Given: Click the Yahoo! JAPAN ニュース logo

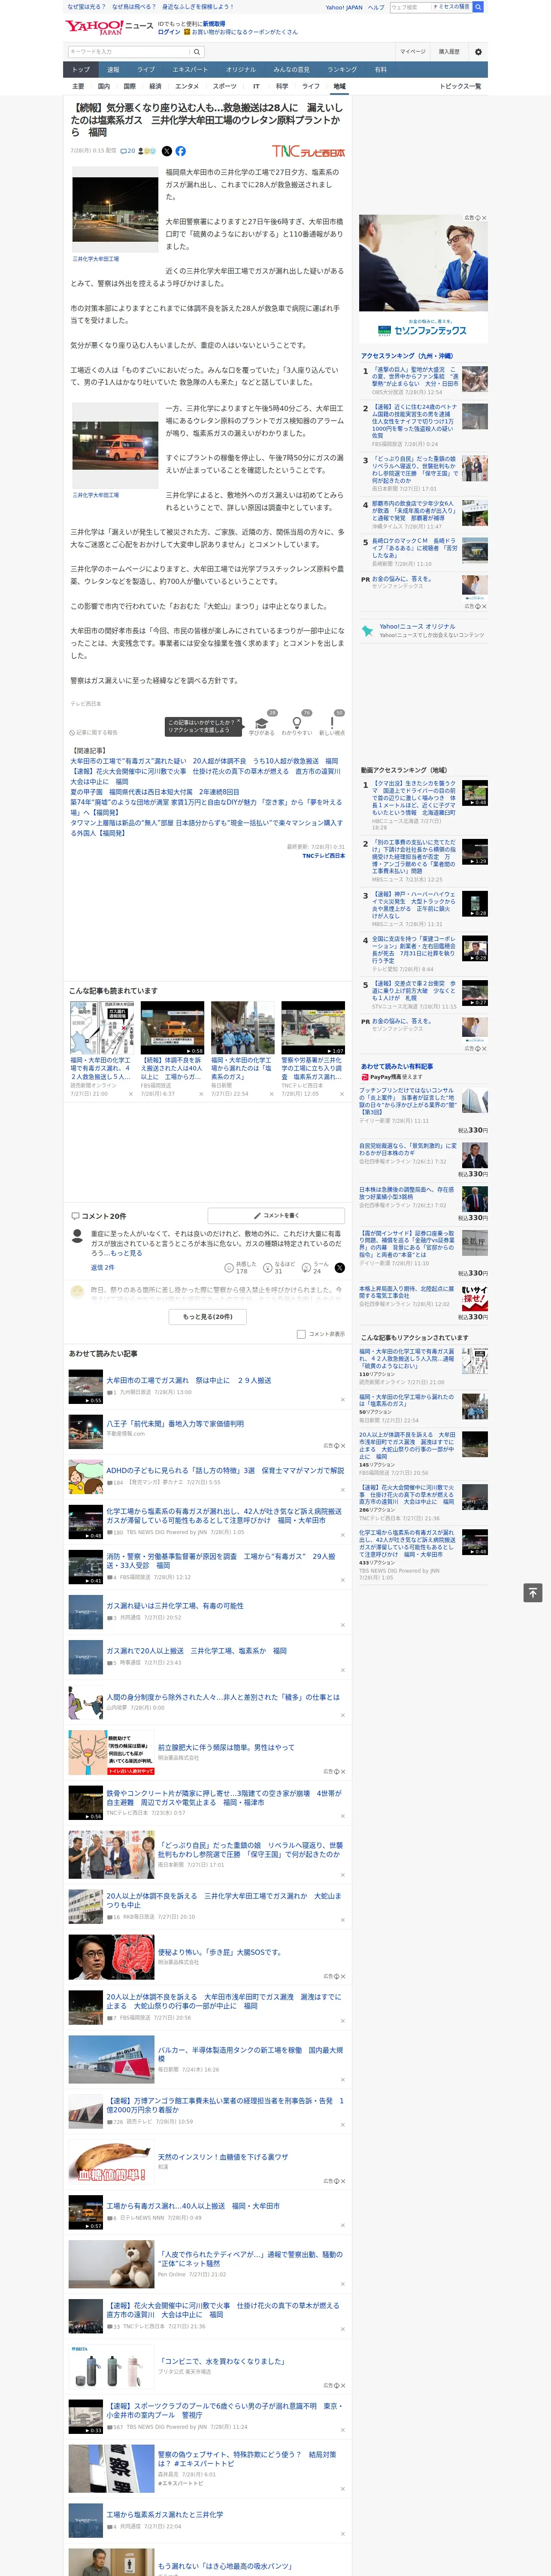Looking at the screenshot, I should pyautogui.click(x=109, y=27).
